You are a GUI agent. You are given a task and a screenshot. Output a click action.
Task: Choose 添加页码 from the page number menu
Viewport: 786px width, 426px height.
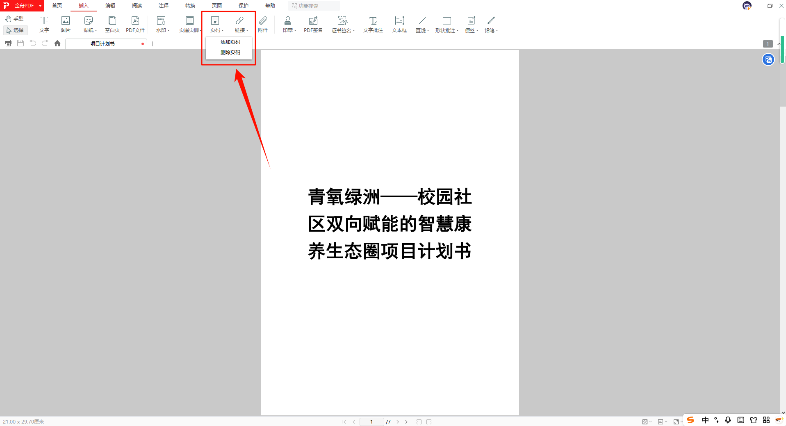pyautogui.click(x=230, y=41)
